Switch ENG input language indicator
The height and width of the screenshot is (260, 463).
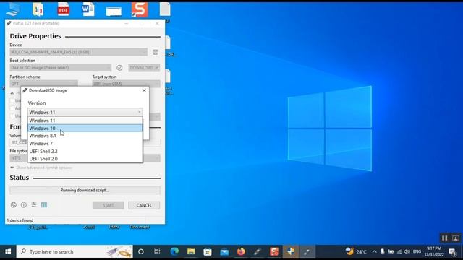(x=417, y=251)
